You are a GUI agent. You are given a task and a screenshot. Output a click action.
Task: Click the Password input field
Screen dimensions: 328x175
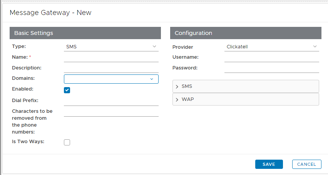(271, 68)
